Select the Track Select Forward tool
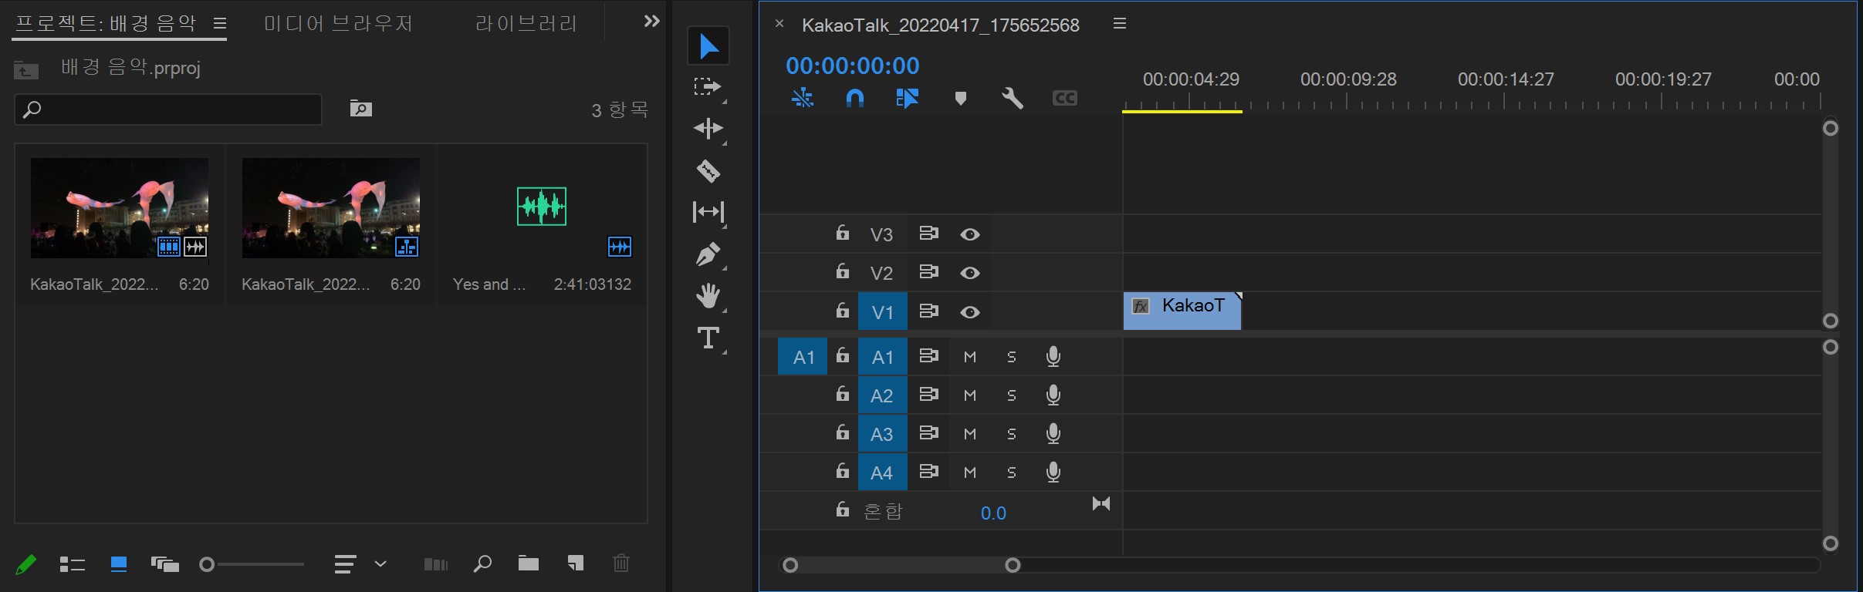This screenshot has width=1863, height=592. click(x=707, y=86)
